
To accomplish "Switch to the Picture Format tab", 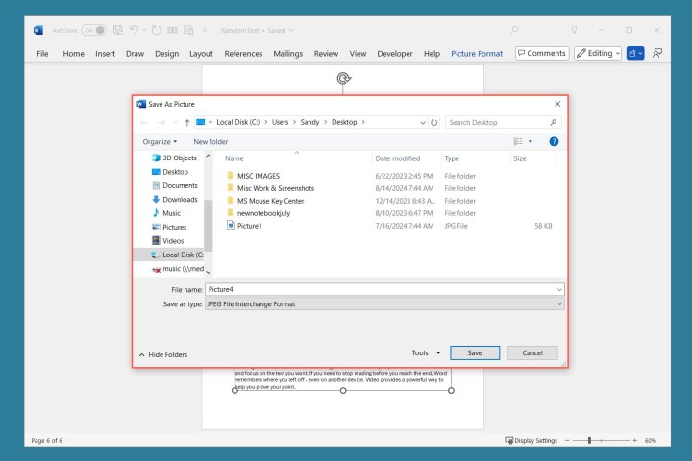I will [477, 53].
